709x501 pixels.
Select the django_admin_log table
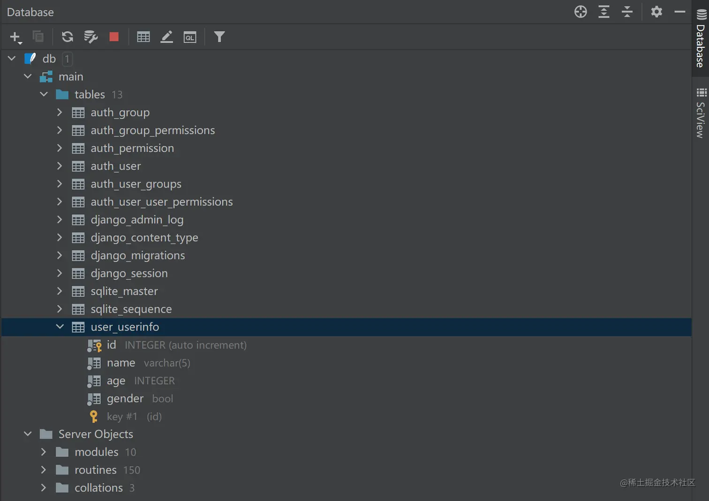click(137, 220)
